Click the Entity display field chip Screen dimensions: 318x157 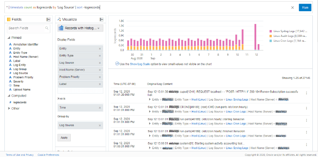pos(80,49)
